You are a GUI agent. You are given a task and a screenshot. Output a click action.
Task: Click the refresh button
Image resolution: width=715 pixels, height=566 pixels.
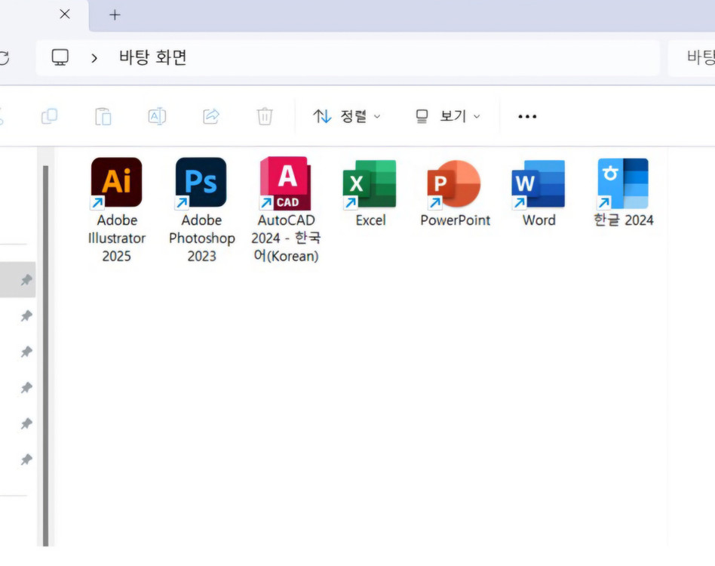(x=4, y=58)
